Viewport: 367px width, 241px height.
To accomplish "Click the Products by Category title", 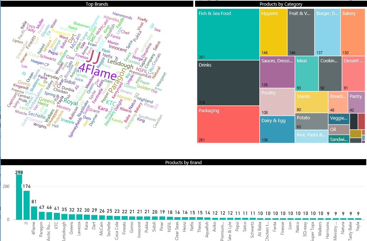I will pos(281,4).
